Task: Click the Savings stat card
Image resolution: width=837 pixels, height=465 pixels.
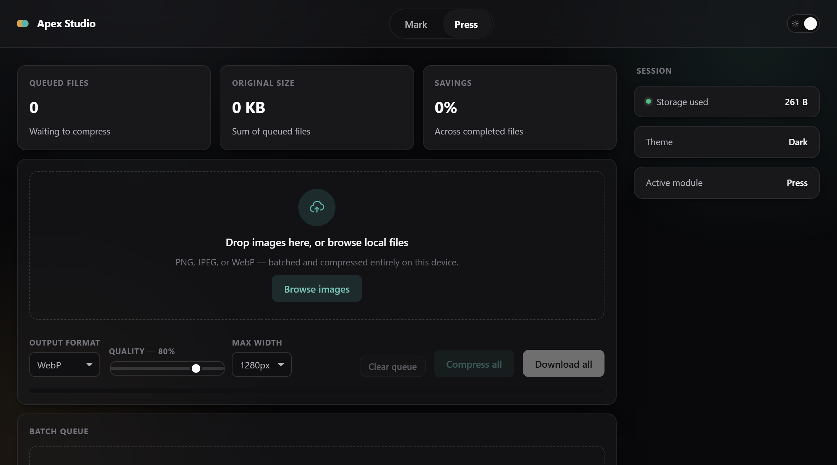Action: pyautogui.click(x=520, y=108)
